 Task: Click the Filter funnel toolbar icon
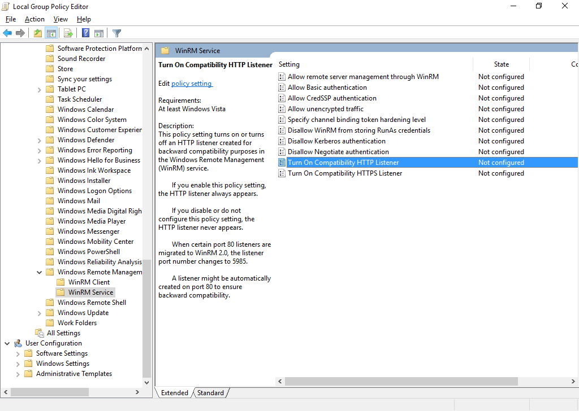(116, 33)
